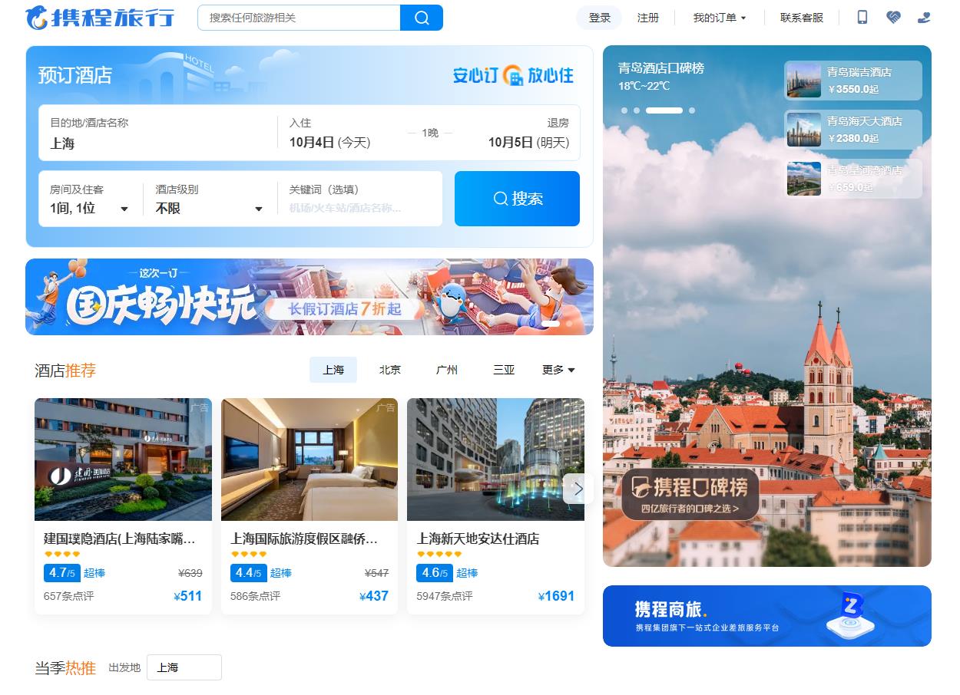Click 4.7/5 rating badge
960x695 pixels.
coord(62,573)
